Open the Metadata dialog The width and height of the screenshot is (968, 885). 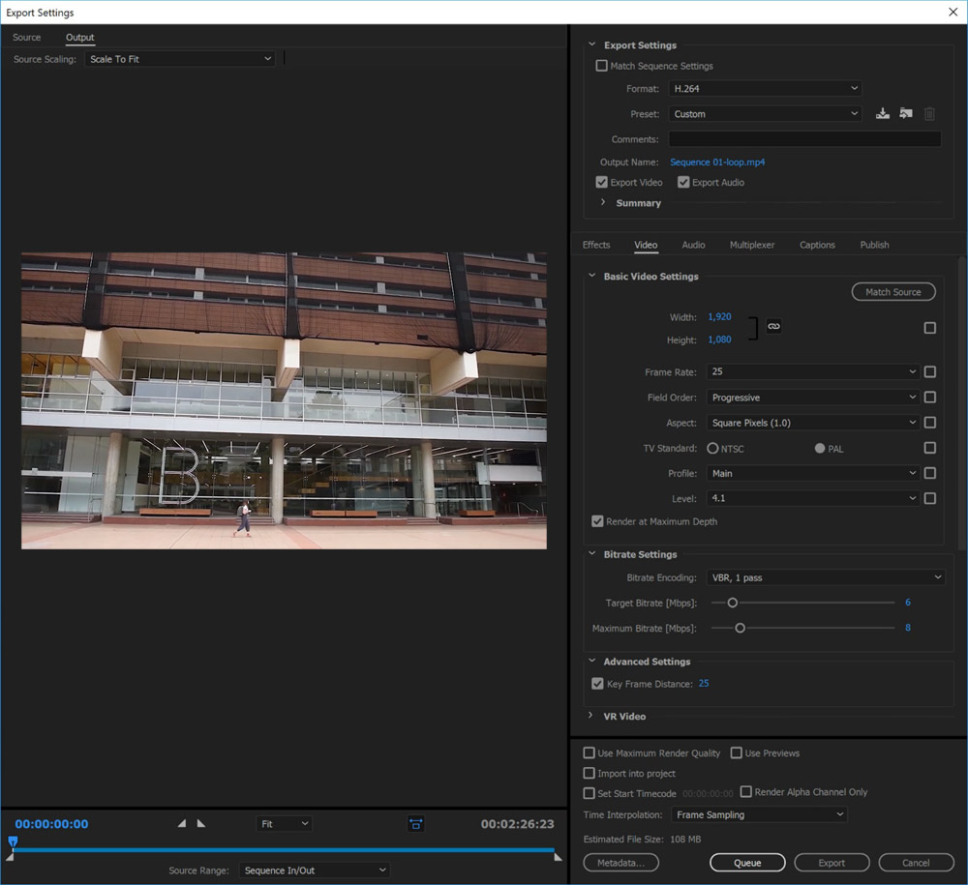click(x=620, y=862)
